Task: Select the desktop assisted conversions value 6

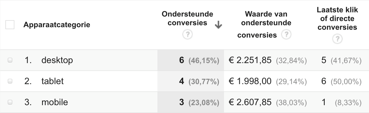Action: (x=182, y=60)
